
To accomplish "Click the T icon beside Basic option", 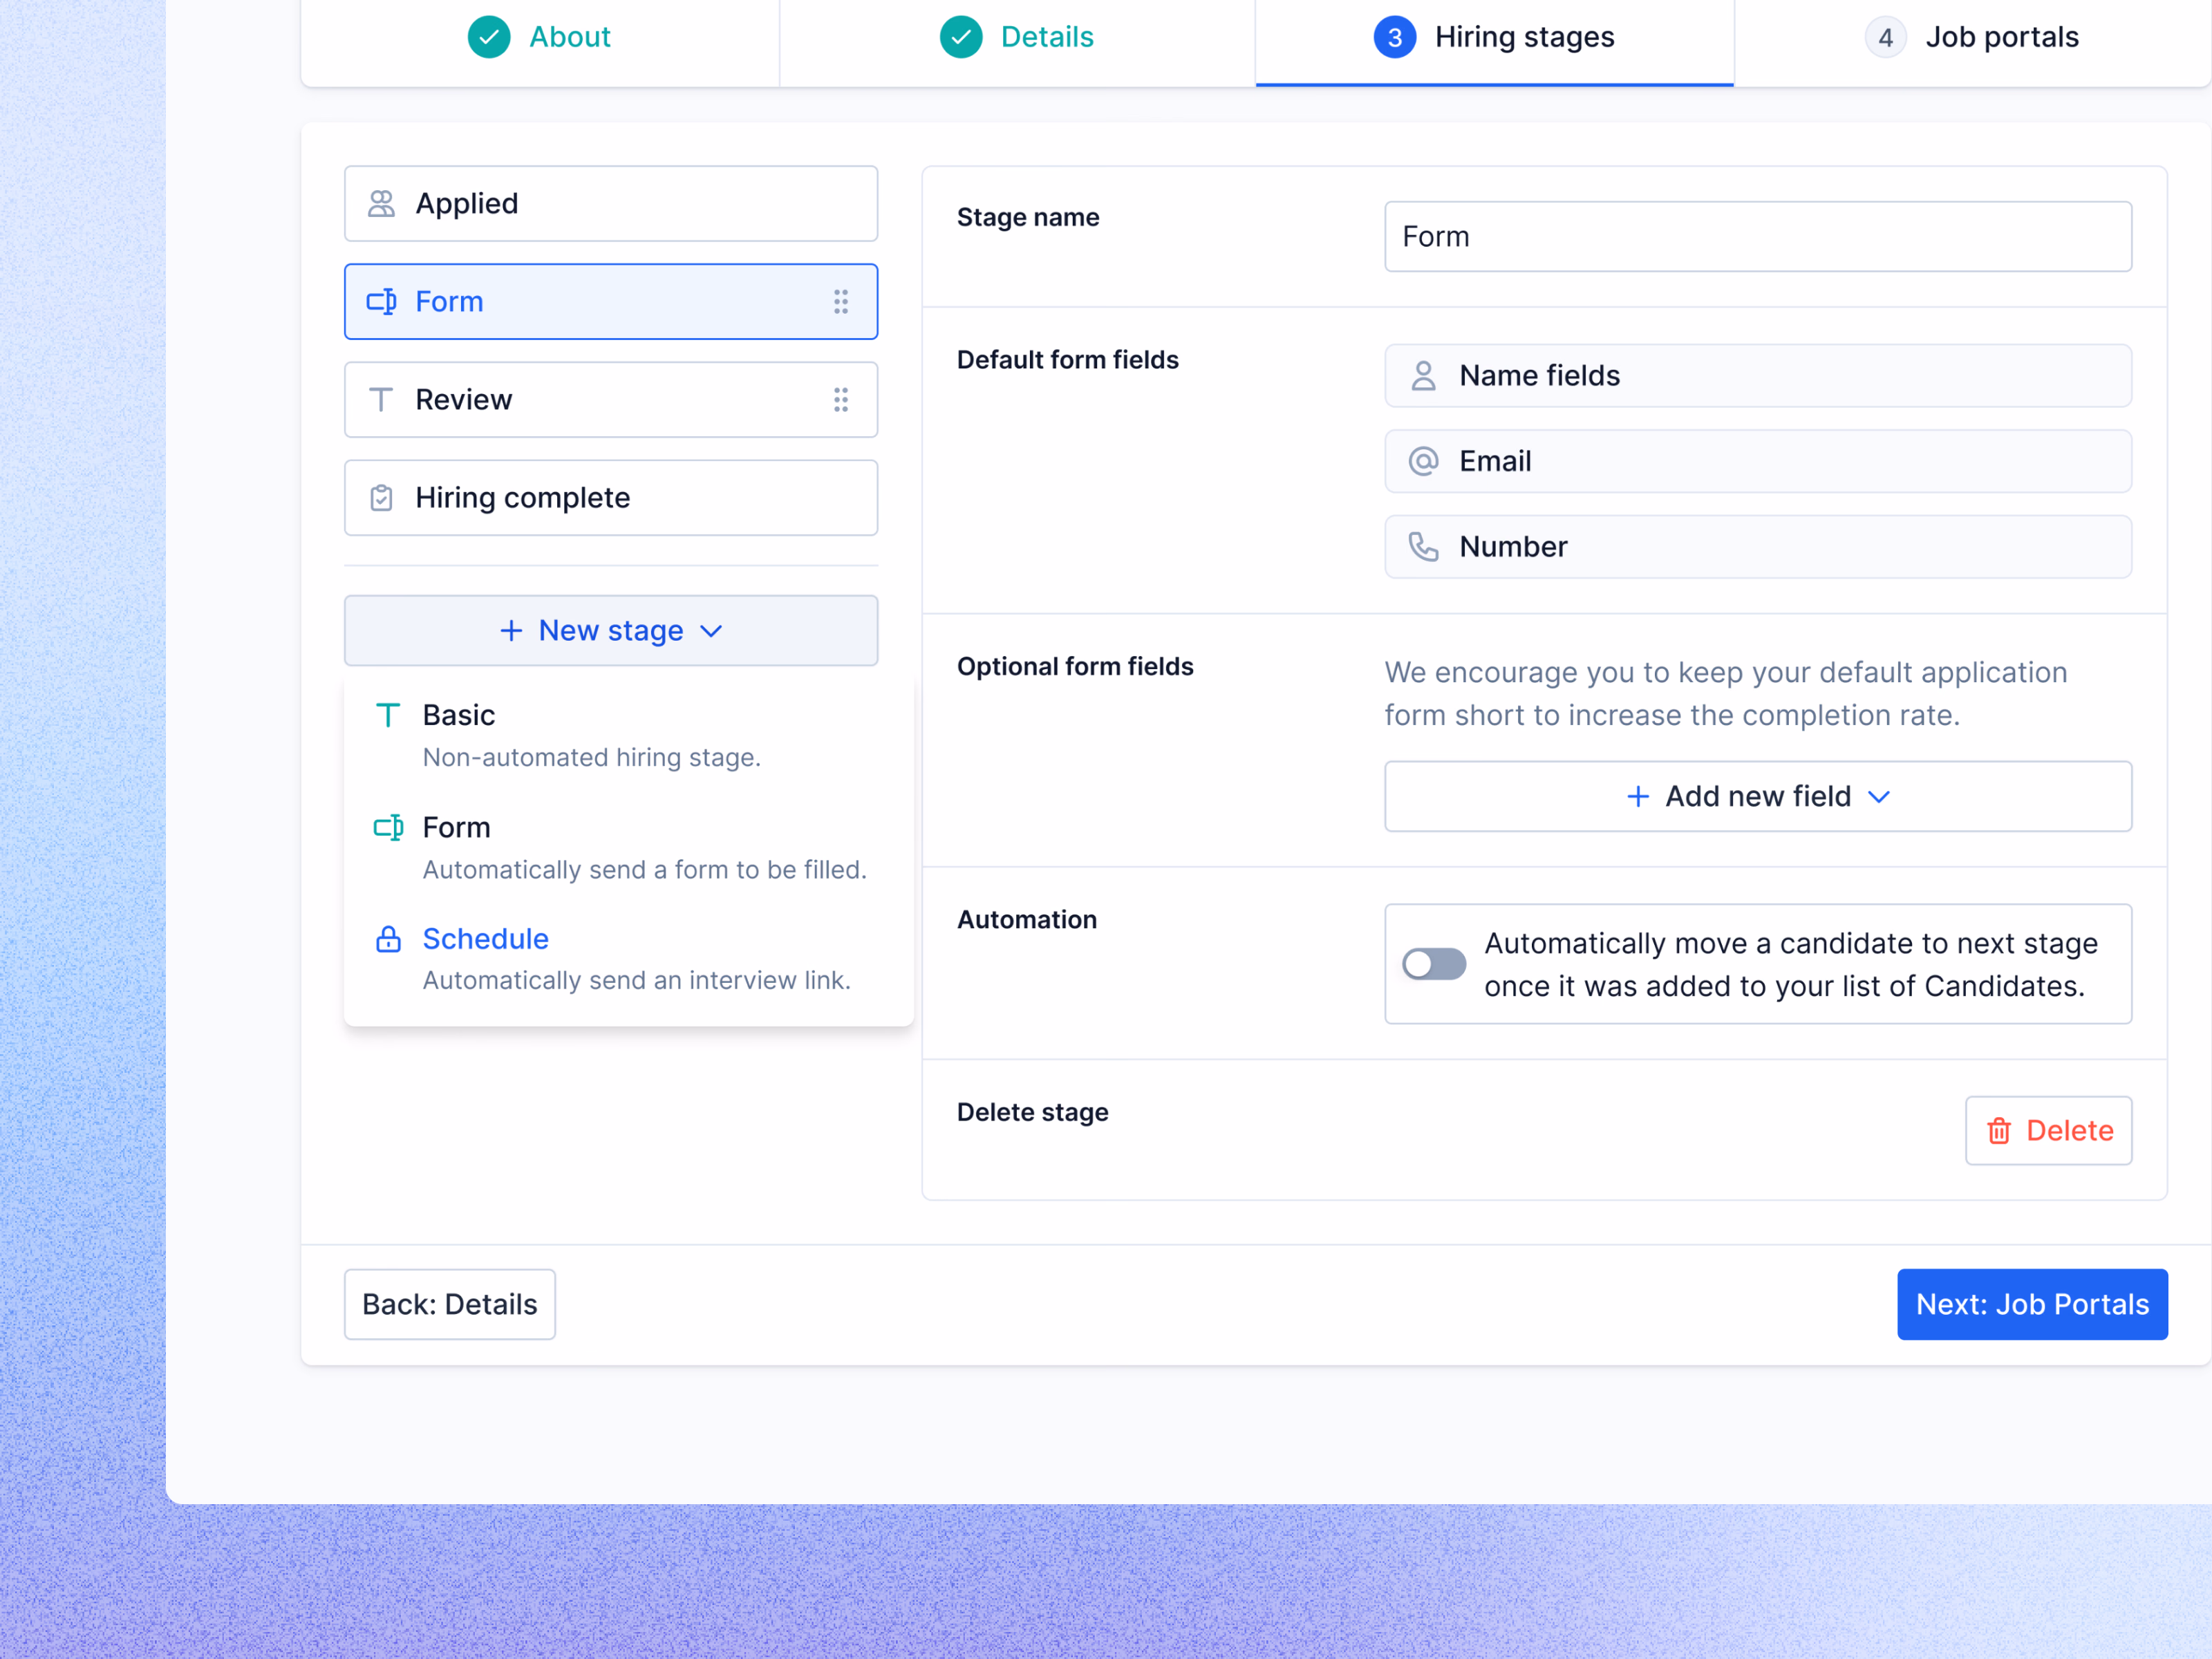I will (x=388, y=715).
